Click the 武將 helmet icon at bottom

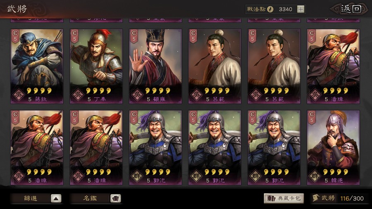pyautogui.click(x=315, y=198)
